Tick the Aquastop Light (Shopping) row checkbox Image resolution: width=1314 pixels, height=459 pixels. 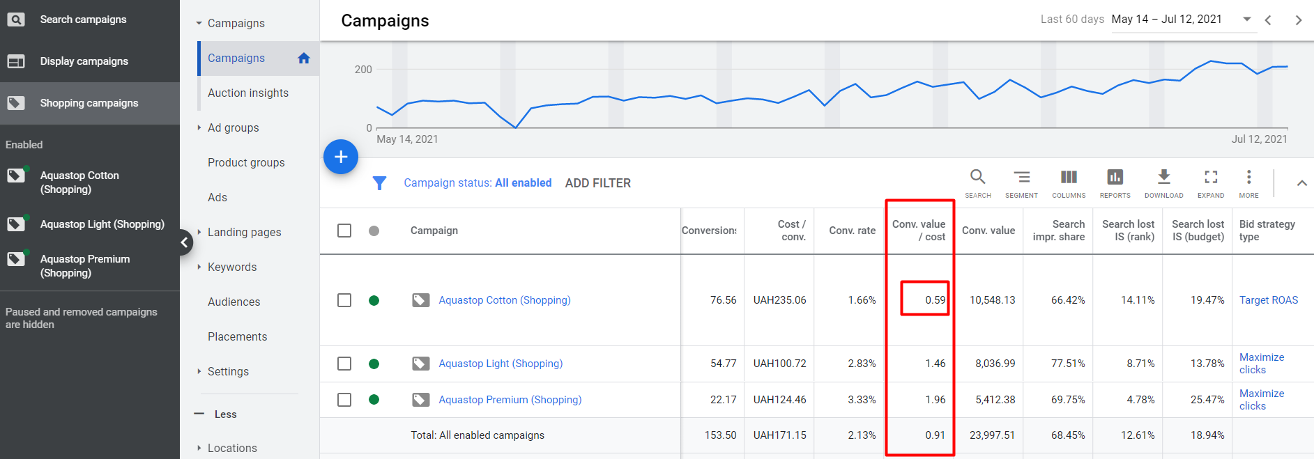pyautogui.click(x=344, y=364)
